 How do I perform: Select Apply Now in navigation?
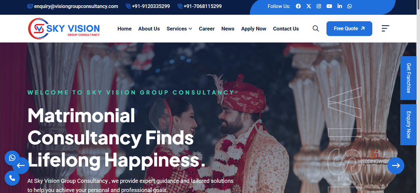click(x=254, y=29)
